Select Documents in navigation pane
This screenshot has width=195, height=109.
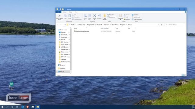pyautogui.click(x=64, y=37)
